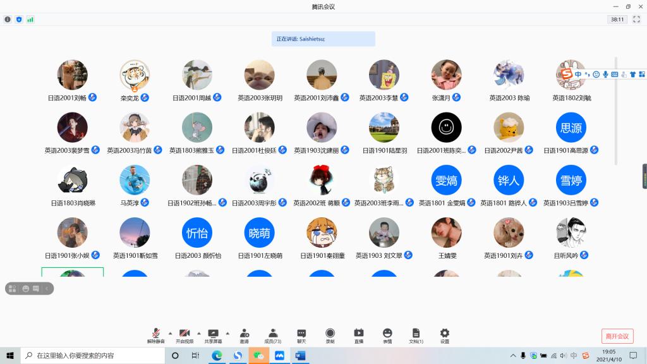Open the meeting info icon
This screenshot has height=364, width=647.
pyautogui.click(x=8, y=20)
